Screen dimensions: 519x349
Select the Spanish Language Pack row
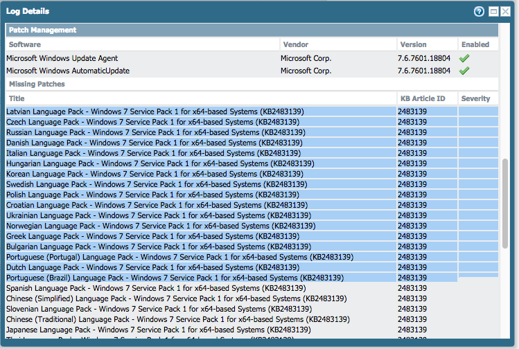[252, 288]
